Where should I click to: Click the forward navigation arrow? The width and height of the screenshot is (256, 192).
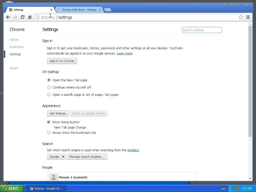tap(15, 17)
